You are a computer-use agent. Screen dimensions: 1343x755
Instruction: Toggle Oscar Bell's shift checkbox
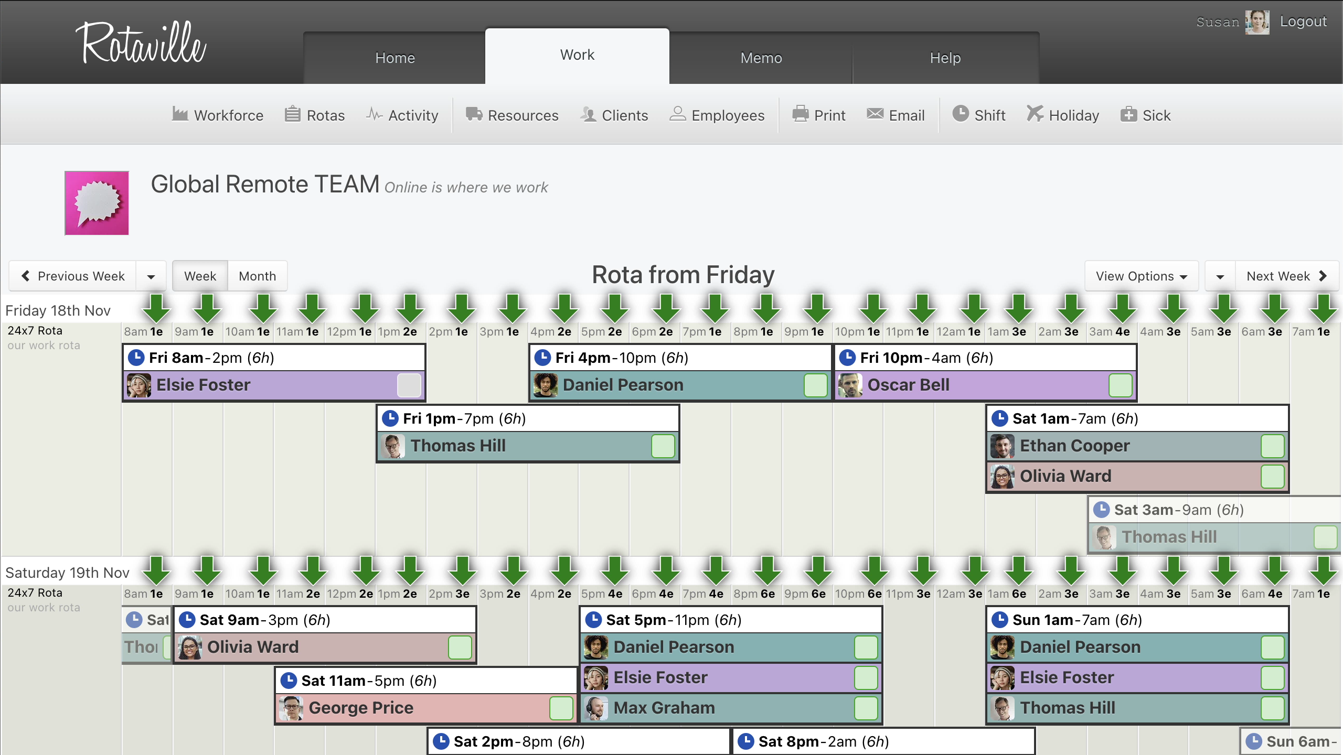pos(1120,385)
